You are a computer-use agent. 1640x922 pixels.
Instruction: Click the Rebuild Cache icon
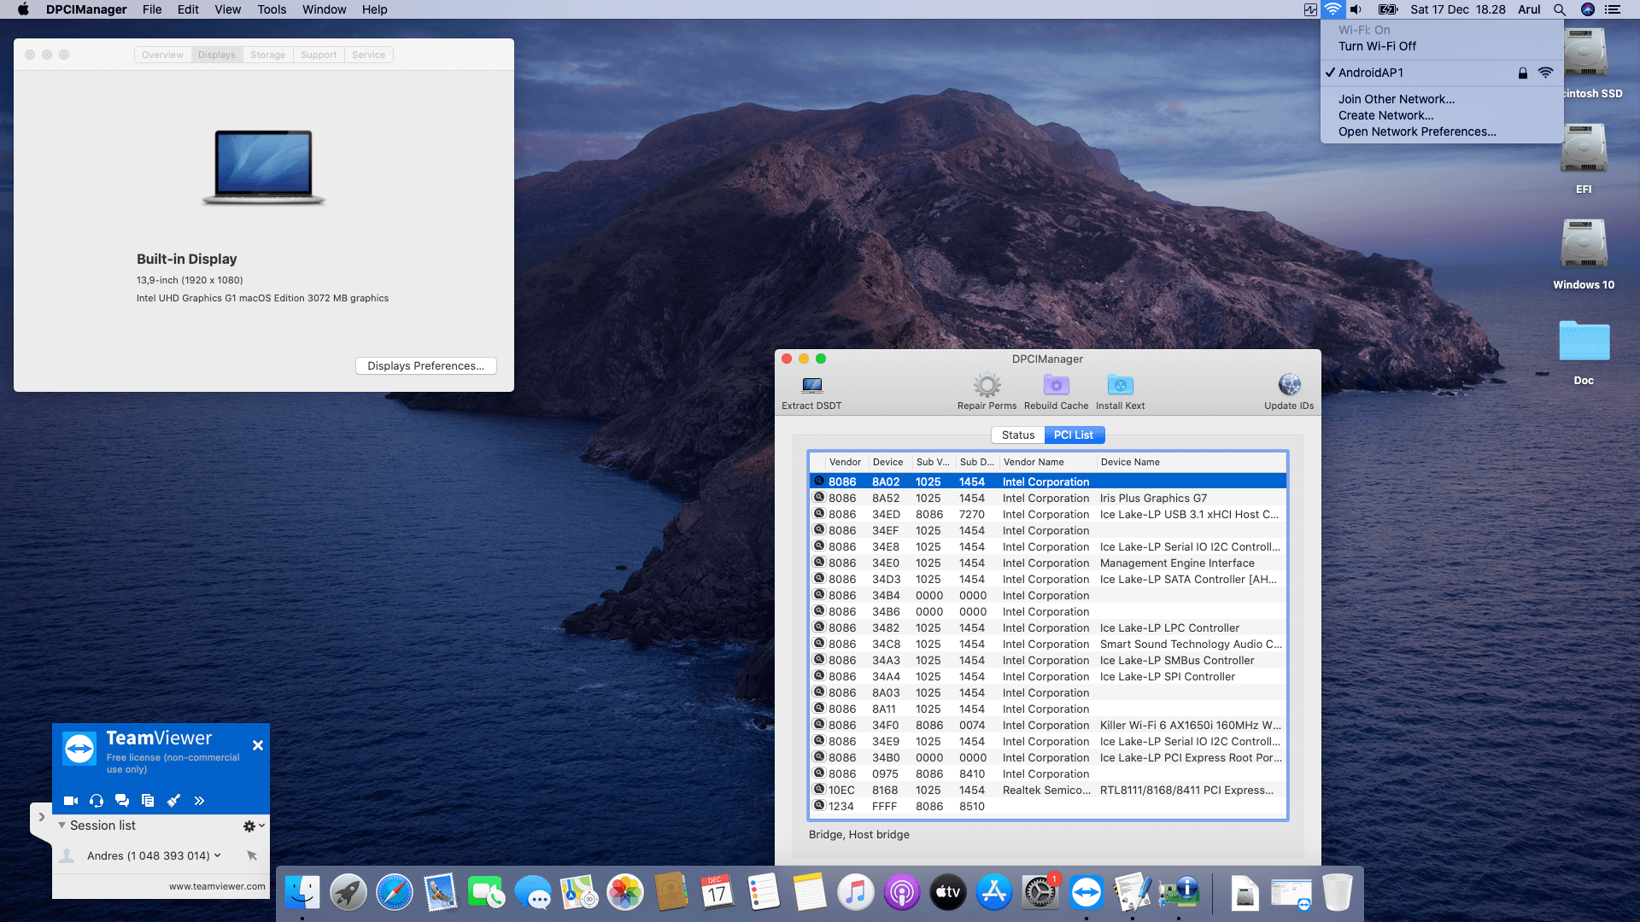pyautogui.click(x=1056, y=386)
